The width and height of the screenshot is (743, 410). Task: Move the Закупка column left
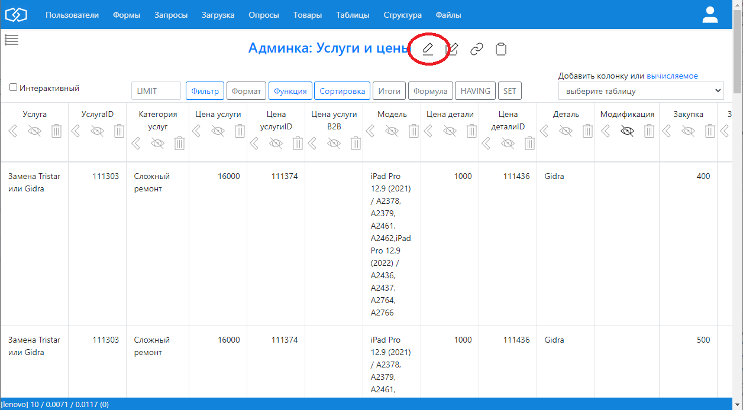click(667, 131)
